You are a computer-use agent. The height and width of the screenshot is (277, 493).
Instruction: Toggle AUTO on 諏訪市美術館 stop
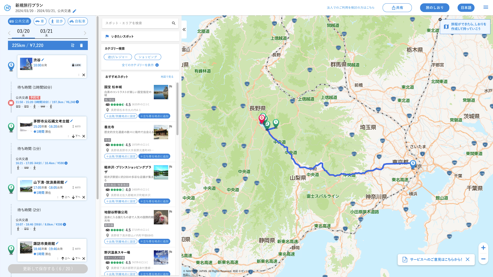76,249
